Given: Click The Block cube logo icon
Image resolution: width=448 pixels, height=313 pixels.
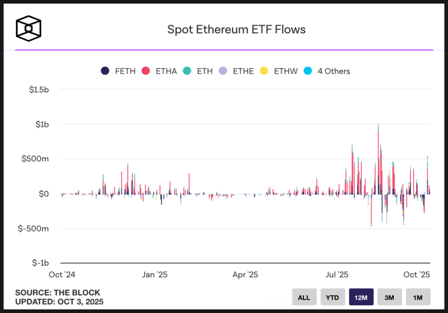Looking at the screenshot, I should click(x=29, y=28).
